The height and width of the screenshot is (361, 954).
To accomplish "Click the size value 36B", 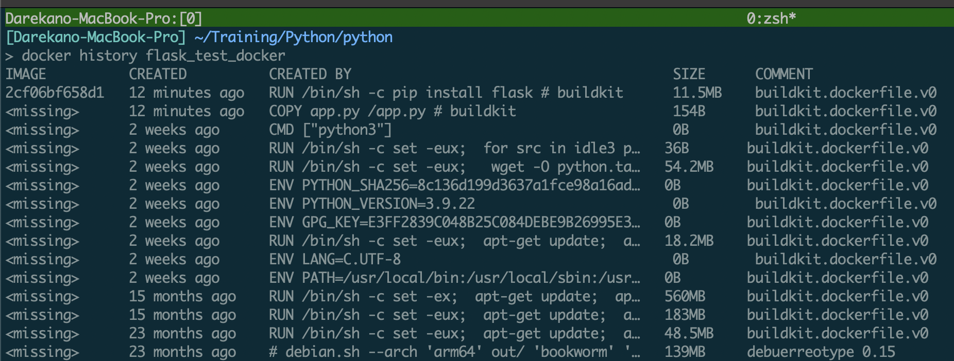I will coord(677,148).
